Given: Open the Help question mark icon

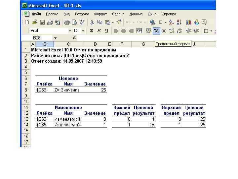Looking at the screenshot, I should pyautogui.click(x=204, y=22).
